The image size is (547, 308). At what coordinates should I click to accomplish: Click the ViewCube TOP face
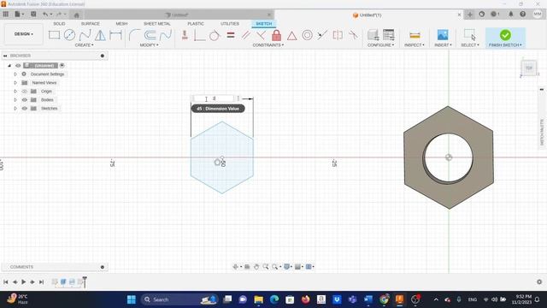point(529,68)
